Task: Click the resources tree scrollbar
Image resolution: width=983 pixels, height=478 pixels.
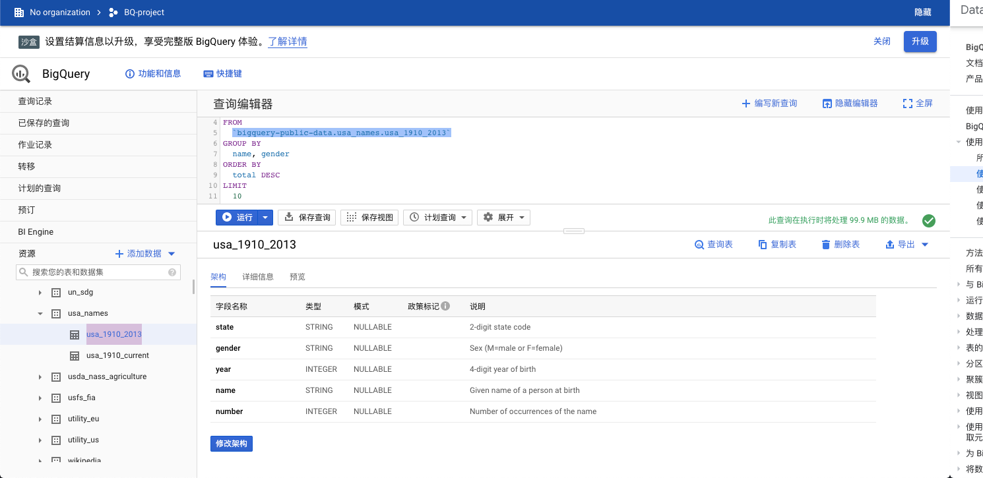Action: [193, 286]
